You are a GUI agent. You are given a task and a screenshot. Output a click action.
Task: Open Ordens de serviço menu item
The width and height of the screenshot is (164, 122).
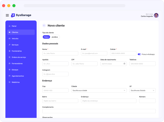pyautogui.click(x=19, y=57)
